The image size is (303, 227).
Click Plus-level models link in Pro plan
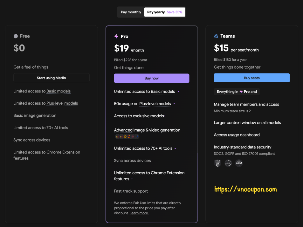[155, 104]
